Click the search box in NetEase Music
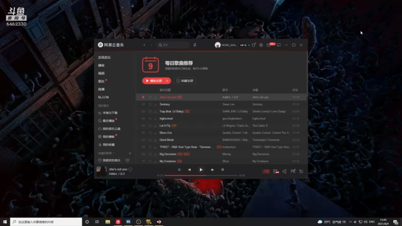The width and height of the screenshot is (402, 226). (173, 45)
